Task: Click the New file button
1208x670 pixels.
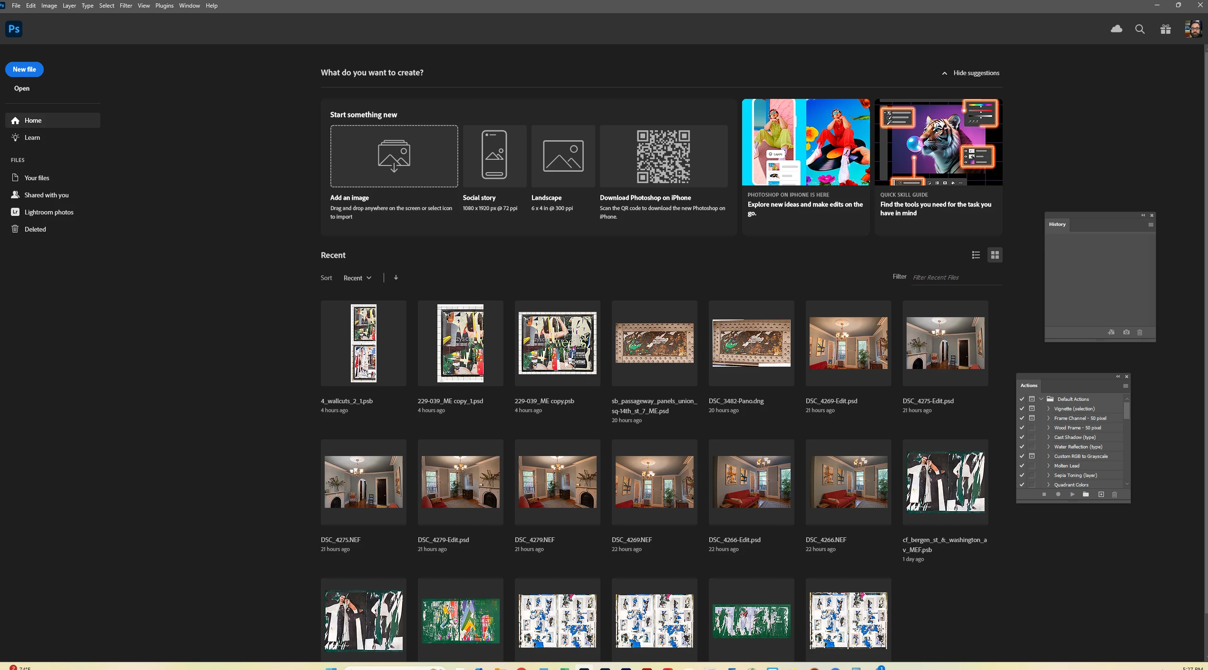Action: (24, 69)
